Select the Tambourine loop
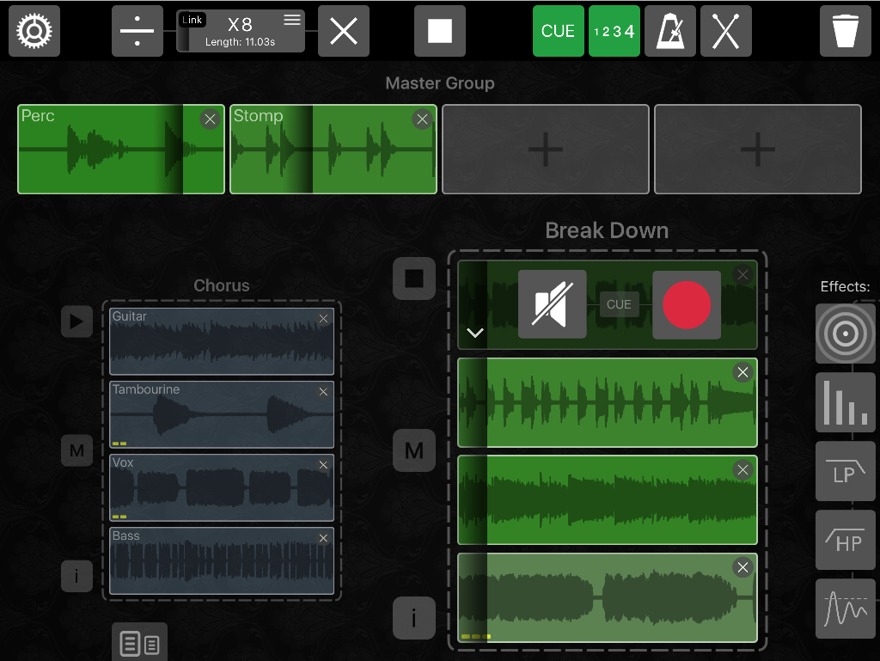The image size is (880, 661). [x=222, y=414]
